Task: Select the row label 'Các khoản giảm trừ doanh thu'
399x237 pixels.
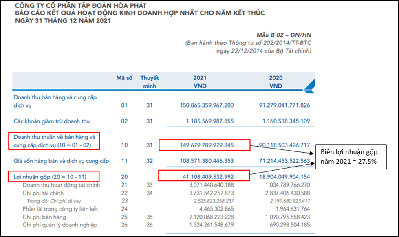Action: pos(52,121)
